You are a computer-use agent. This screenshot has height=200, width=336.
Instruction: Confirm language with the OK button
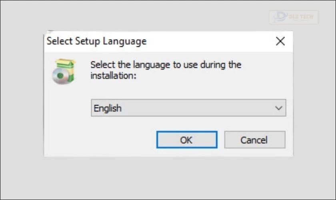187,140
